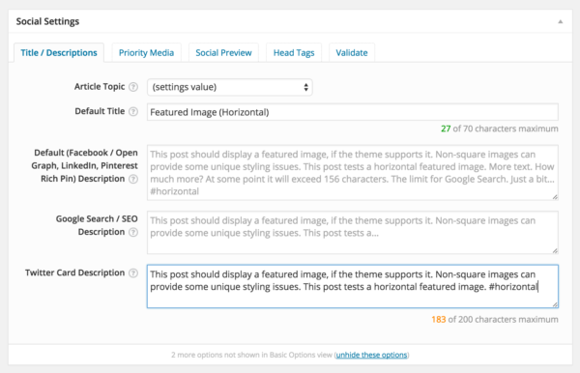This screenshot has height=373, width=580.
Task: Open help for Facebook Open Graph Description
Action: click(x=133, y=180)
